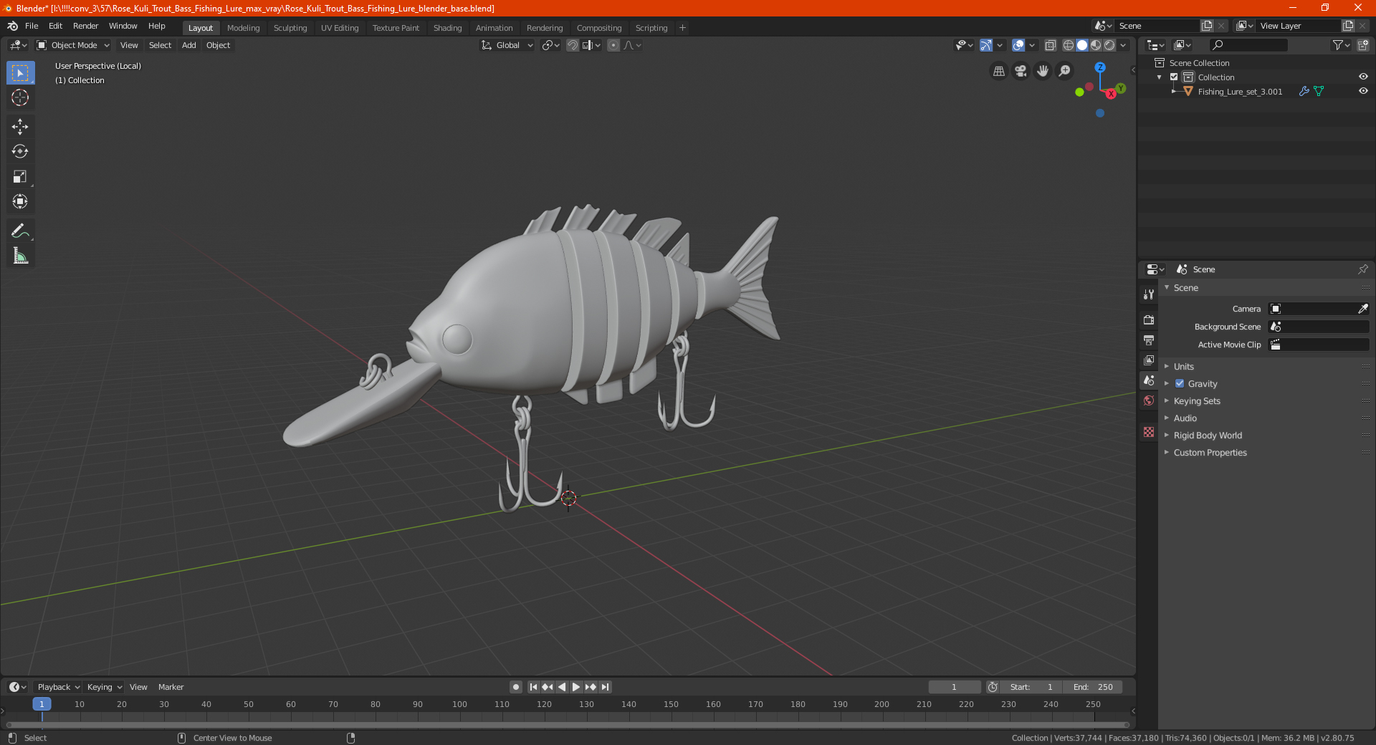The height and width of the screenshot is (745, 1376).
Task: Toggle viewport overlays display
Action: (1018, 45)
